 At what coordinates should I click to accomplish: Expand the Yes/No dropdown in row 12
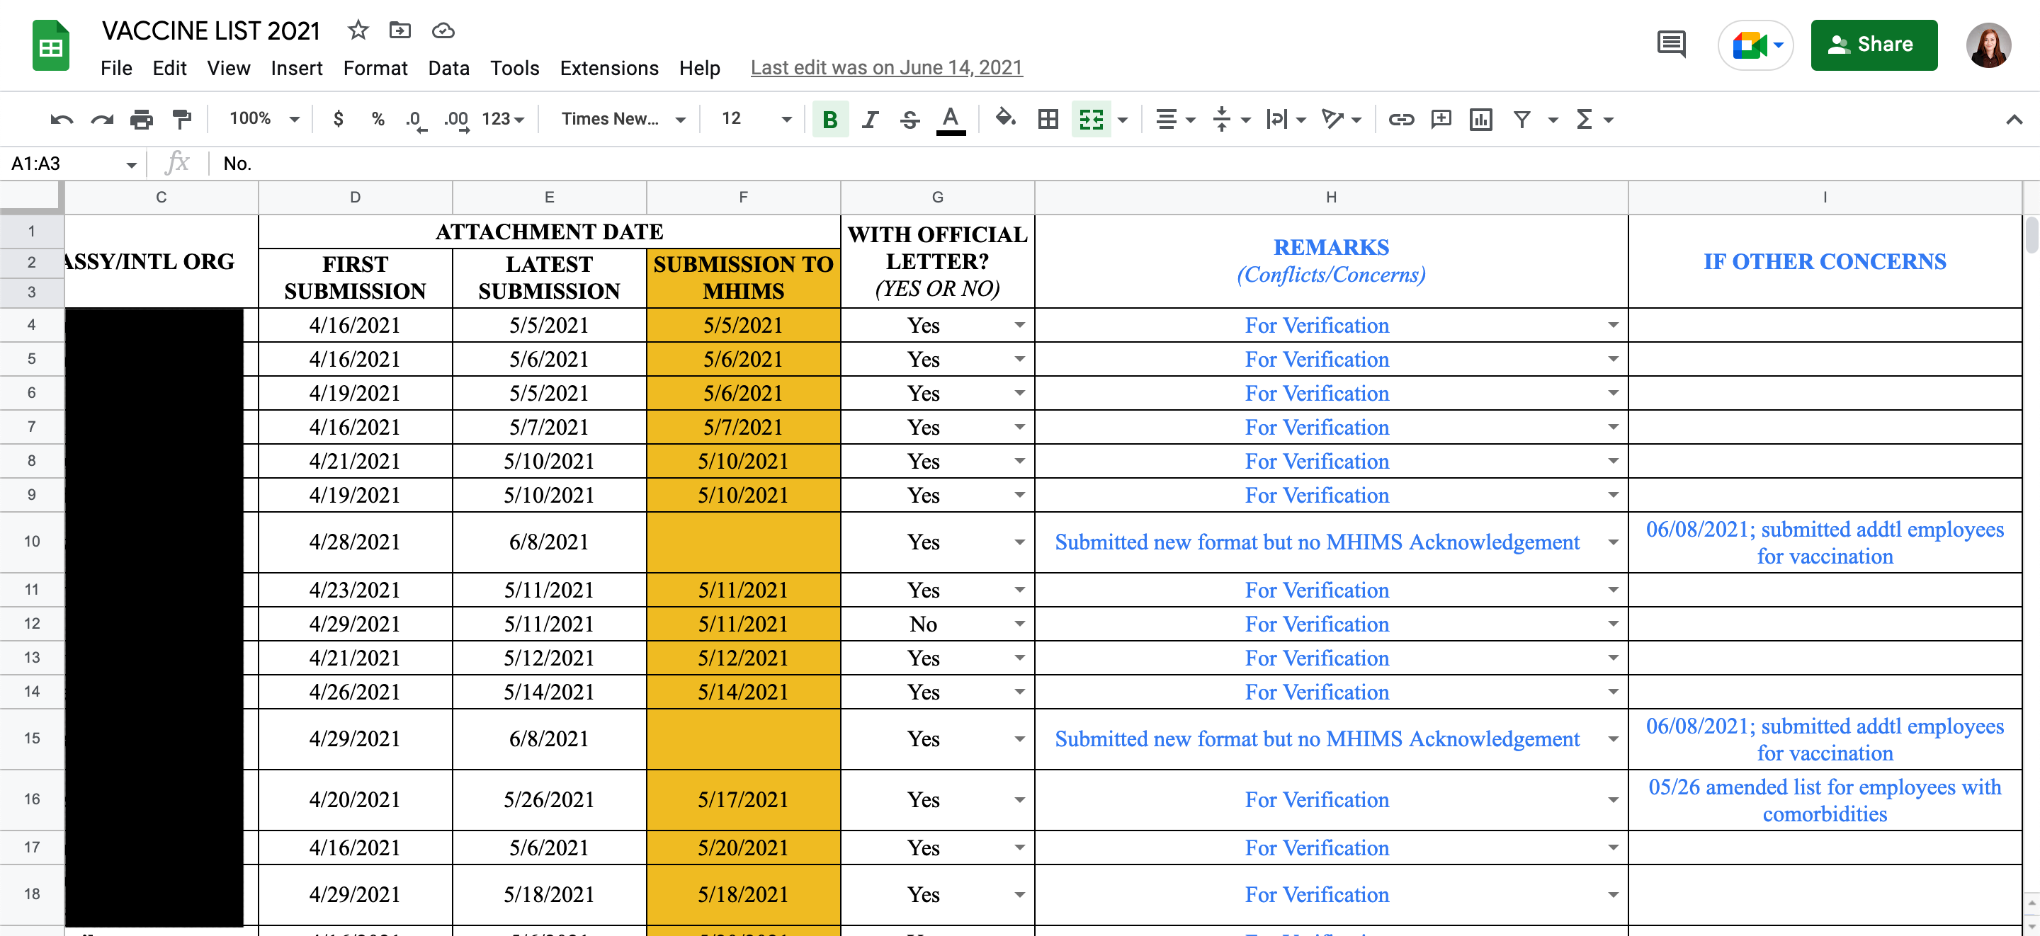(1019, 624)
